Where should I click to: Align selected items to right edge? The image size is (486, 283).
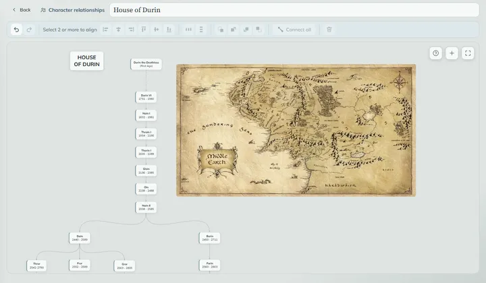(x=131, y=30)
